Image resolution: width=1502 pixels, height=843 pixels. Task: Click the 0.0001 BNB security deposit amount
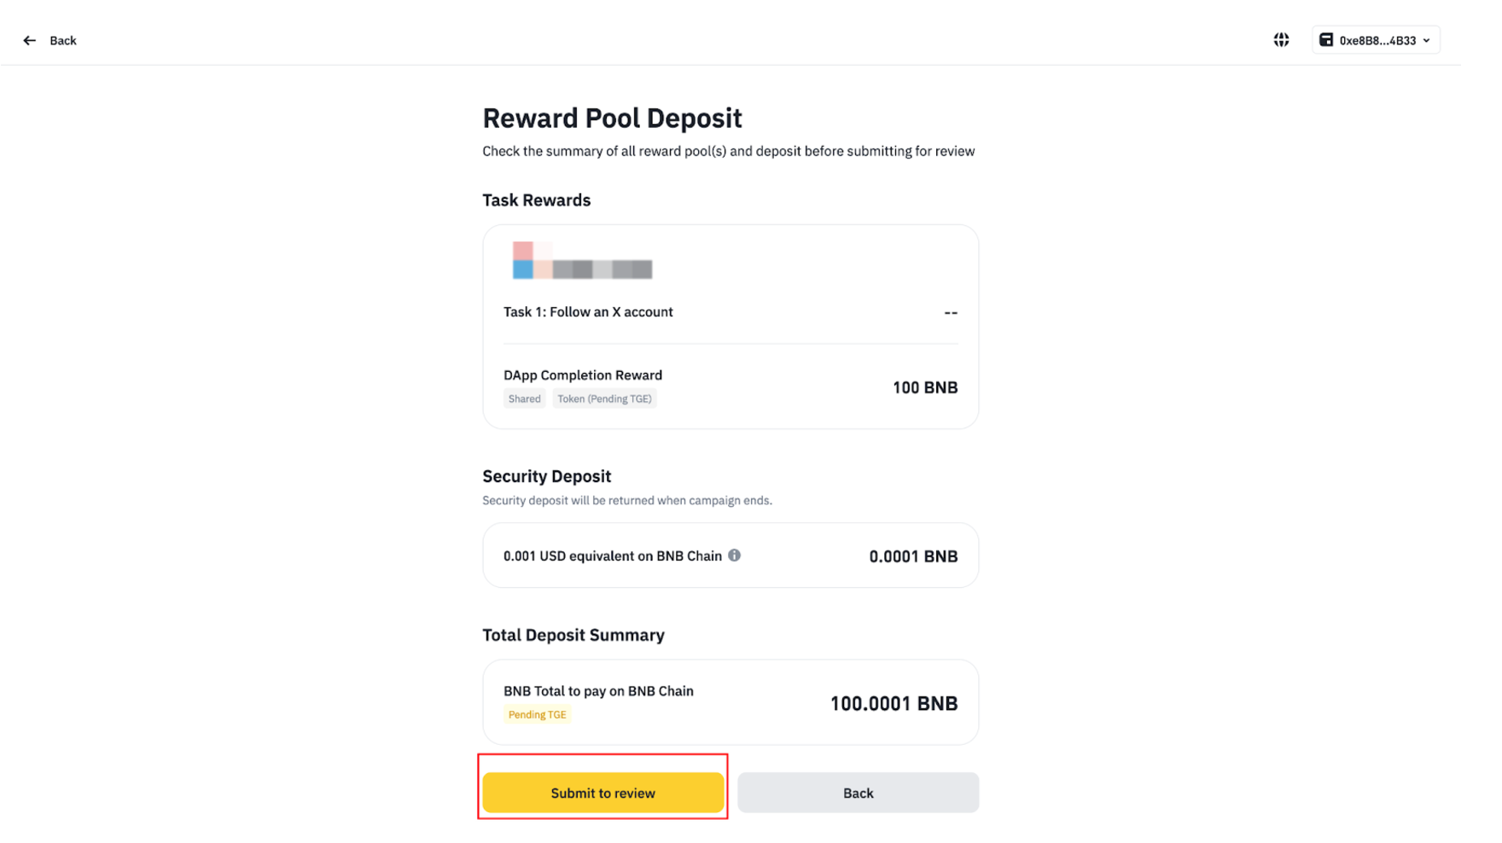click(912, 556)
